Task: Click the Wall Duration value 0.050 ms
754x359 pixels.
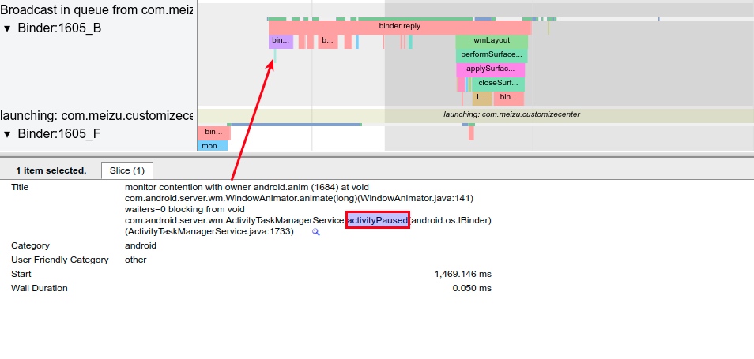Action: 471,288
